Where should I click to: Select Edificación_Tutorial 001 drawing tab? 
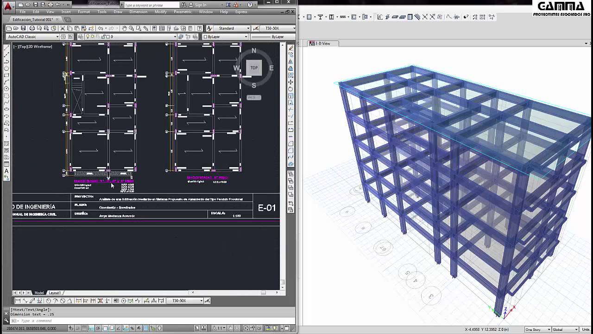(33, 19)
